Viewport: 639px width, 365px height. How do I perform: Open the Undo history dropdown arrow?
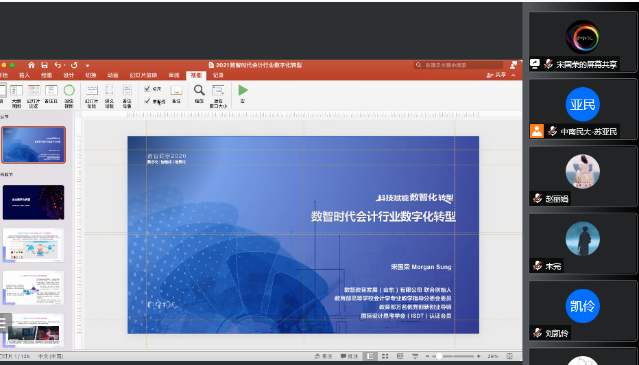point(66,65)
